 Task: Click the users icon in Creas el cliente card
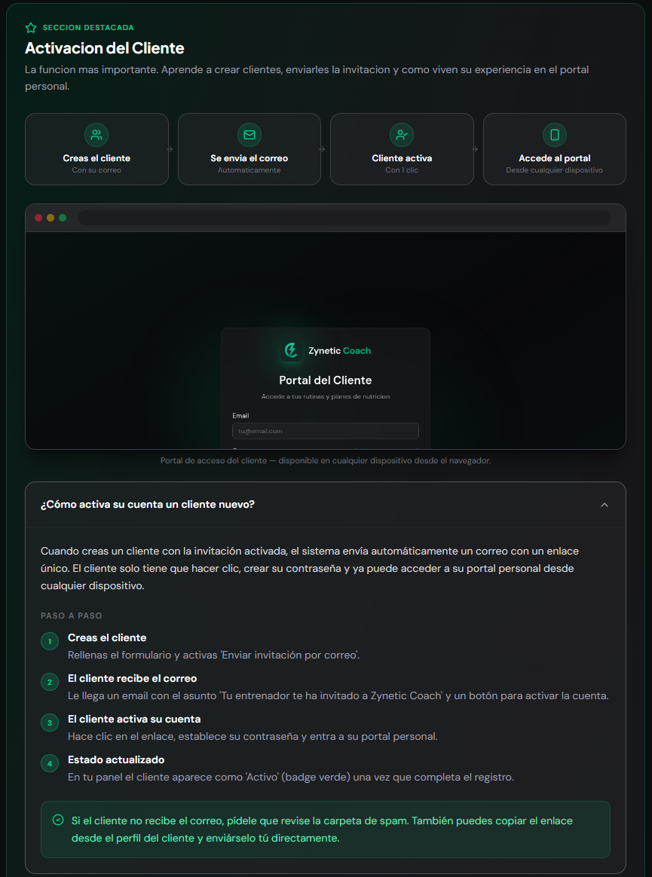pos(96,135)
